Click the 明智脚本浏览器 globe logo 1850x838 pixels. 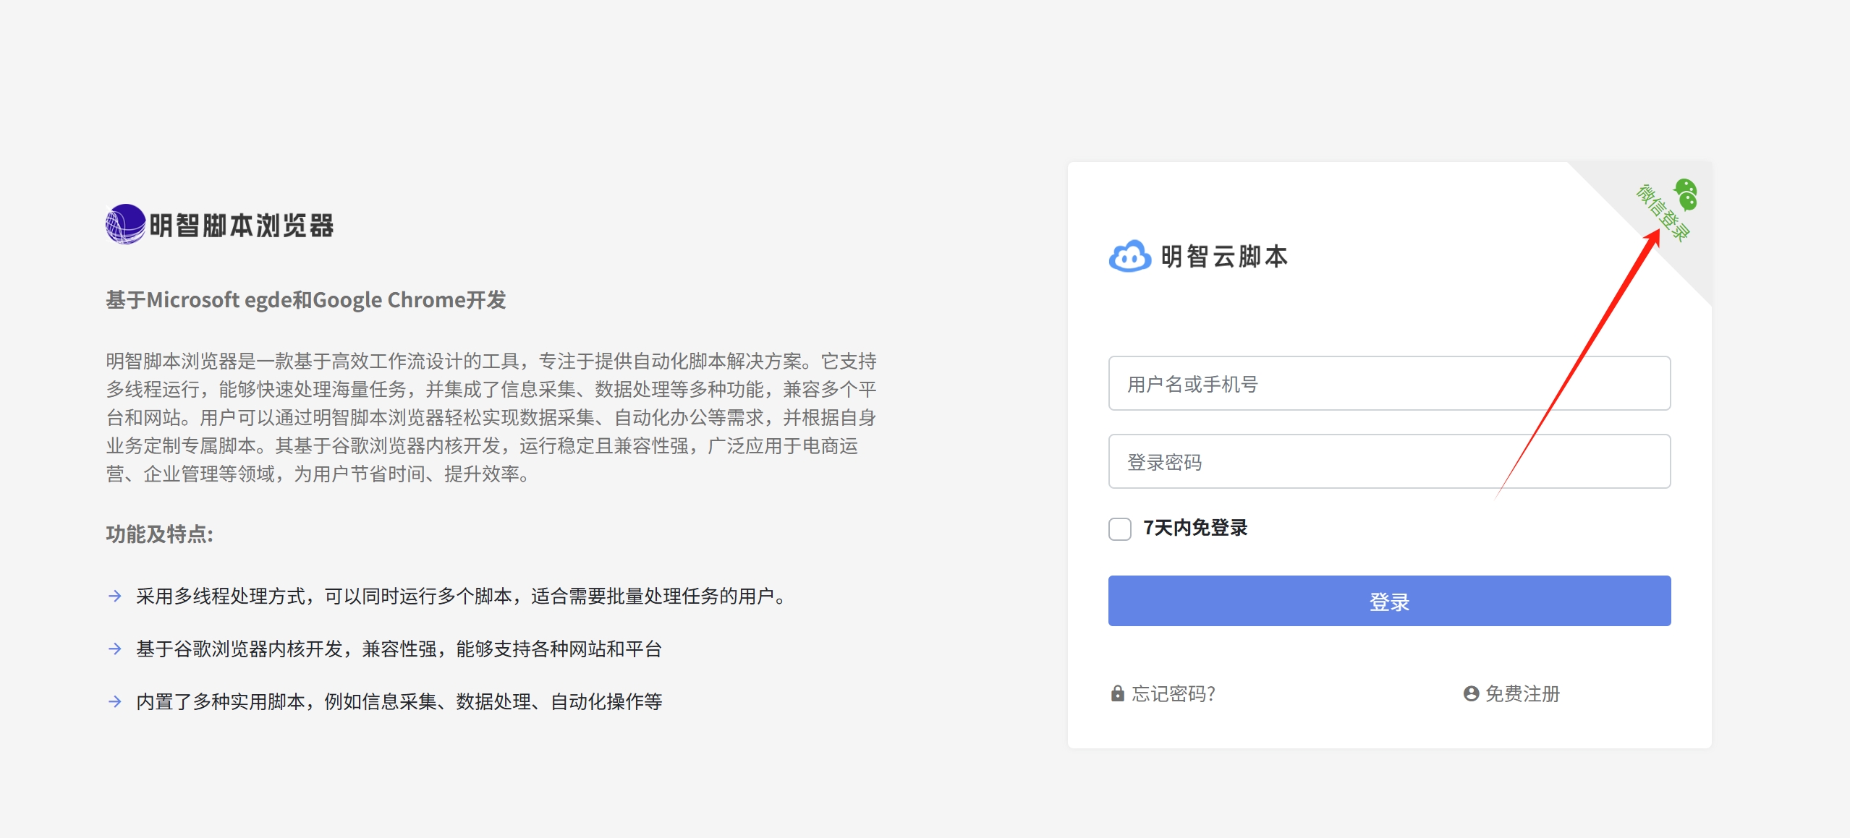[126, 224]
